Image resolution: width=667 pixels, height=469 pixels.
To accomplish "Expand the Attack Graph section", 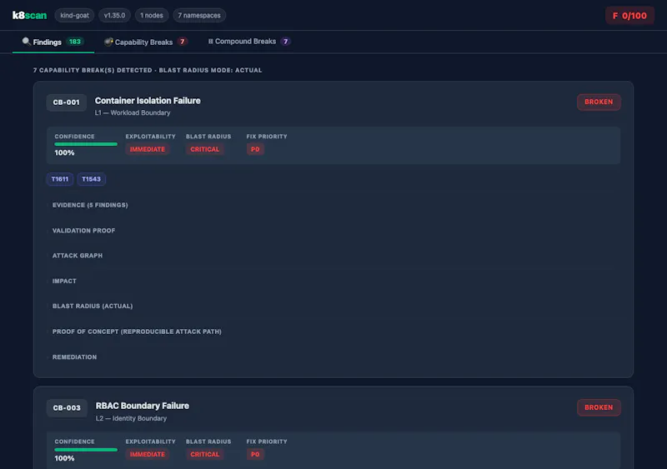I will pyautogui.click(x=77, y=256).
